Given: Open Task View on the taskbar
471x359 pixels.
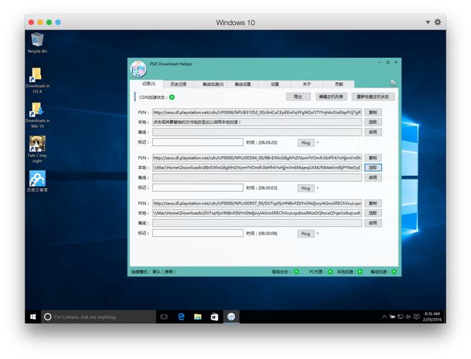Looking at the screenshot, I should pyautogui.click(x=164, y=317).
